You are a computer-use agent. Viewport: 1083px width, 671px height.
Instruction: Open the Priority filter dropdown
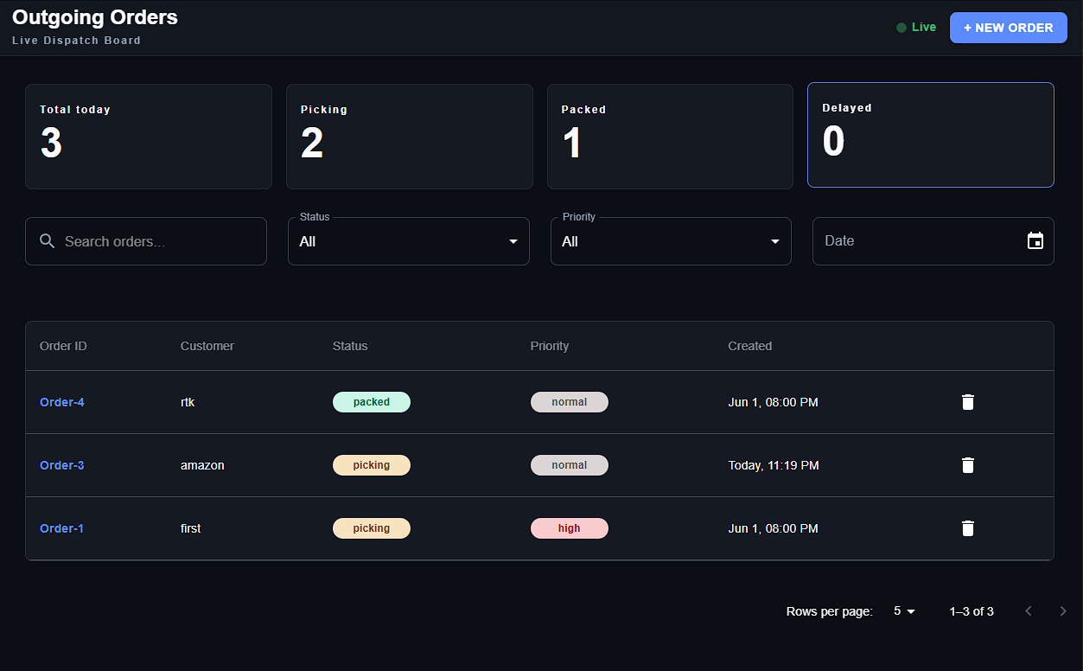(x=671, y=241)
